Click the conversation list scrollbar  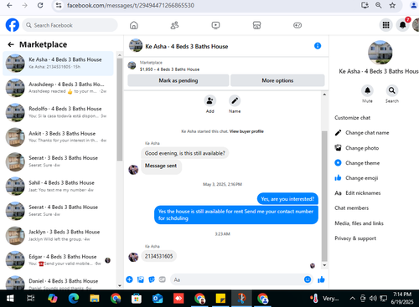[x=120, y=110]
